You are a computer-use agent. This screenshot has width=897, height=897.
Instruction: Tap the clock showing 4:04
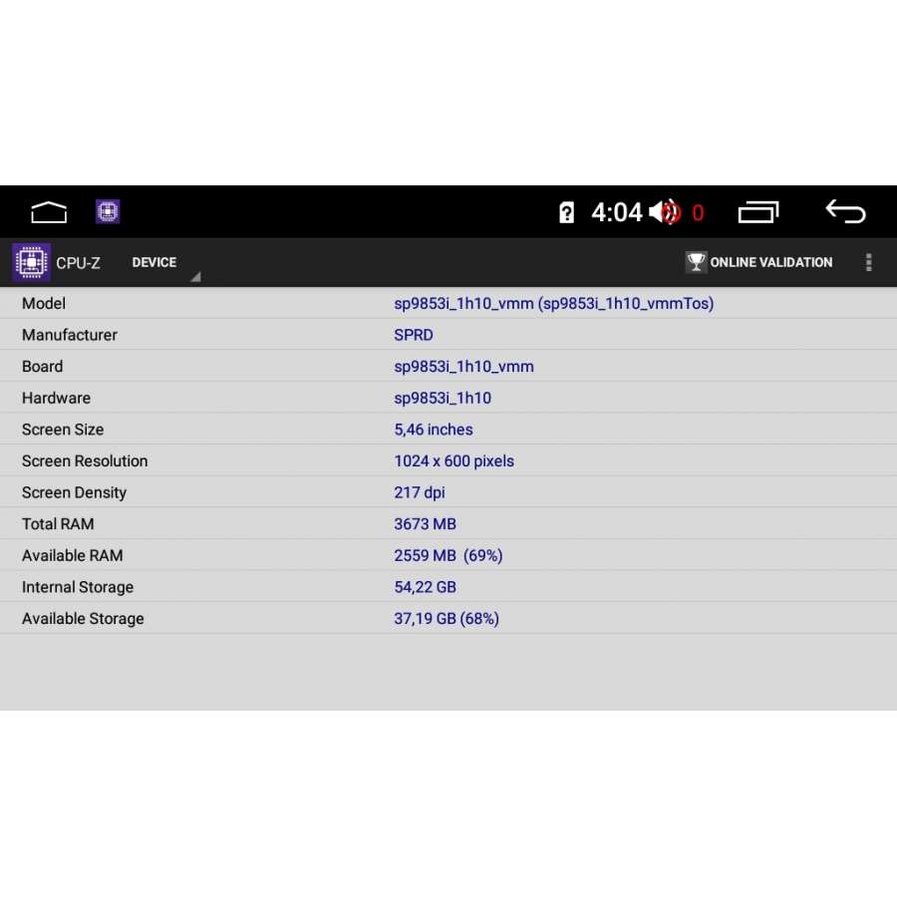(x=616, y=212)
